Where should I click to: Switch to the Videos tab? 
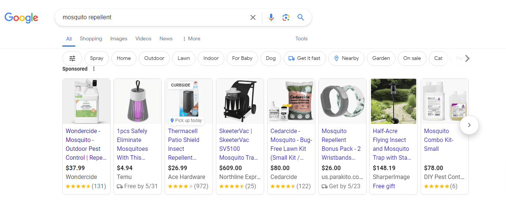tap(144, 38)
